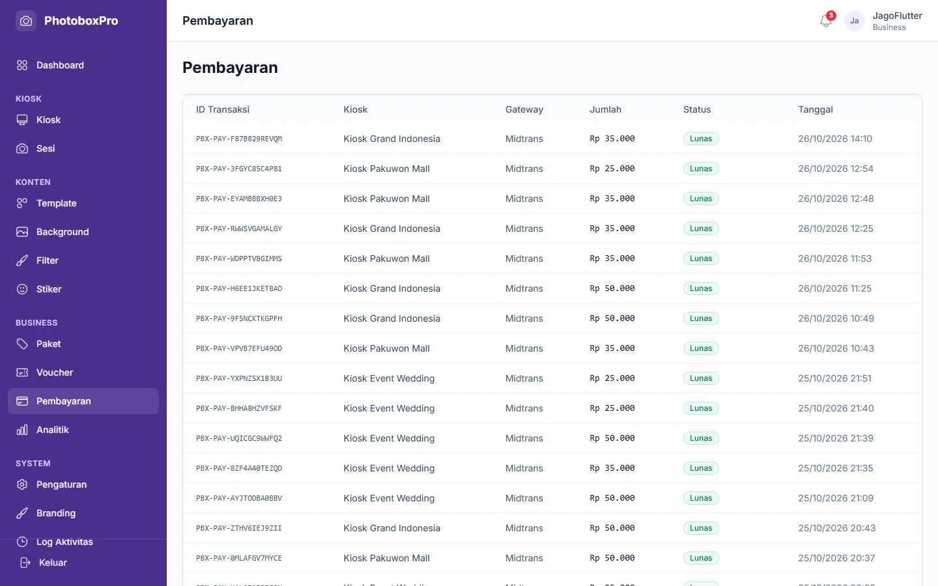Image resolution: width=938 pixels, height=586 pixels.
Task: Click the Keluar logout icon
Action: click(x=25, y=563)
